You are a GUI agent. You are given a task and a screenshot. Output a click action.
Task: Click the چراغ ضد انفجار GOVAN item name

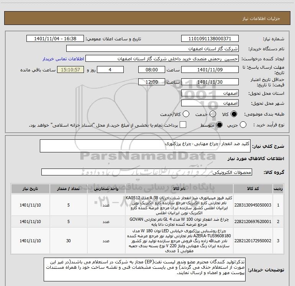click(179, 222)
